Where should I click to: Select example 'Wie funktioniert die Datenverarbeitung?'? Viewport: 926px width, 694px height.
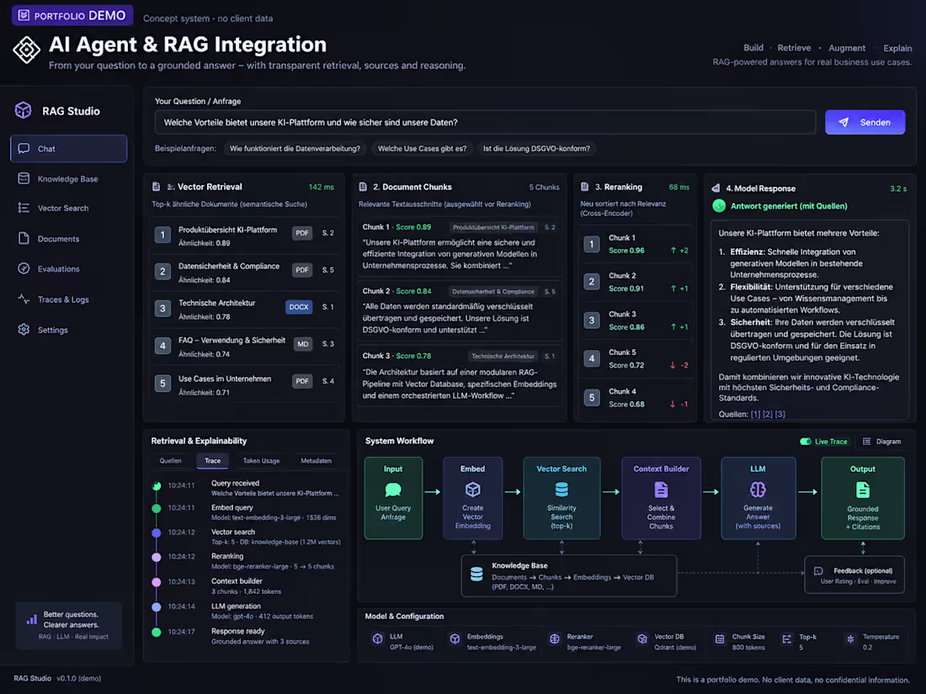click(295, 149)
